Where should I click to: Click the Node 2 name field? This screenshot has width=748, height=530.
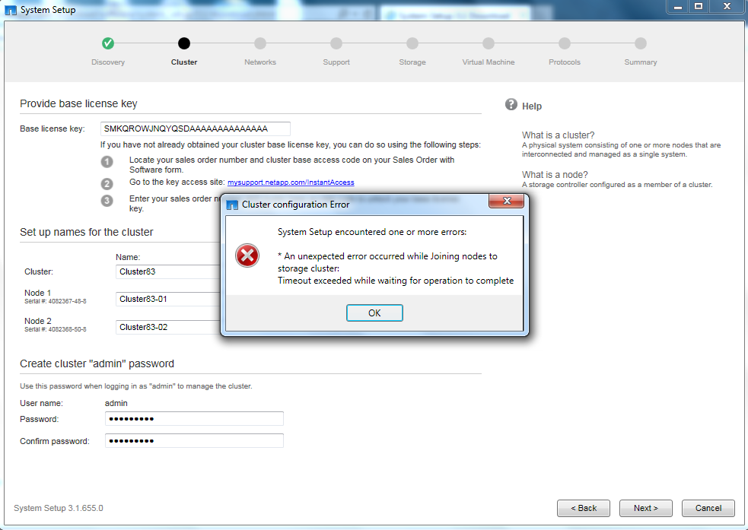click(x=168, y=328)
